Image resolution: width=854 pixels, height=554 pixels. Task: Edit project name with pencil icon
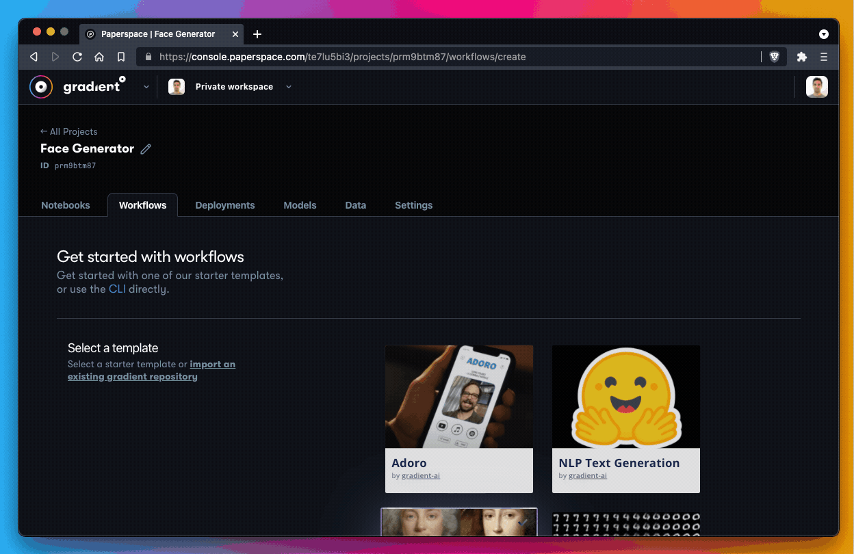pos(146,148)
